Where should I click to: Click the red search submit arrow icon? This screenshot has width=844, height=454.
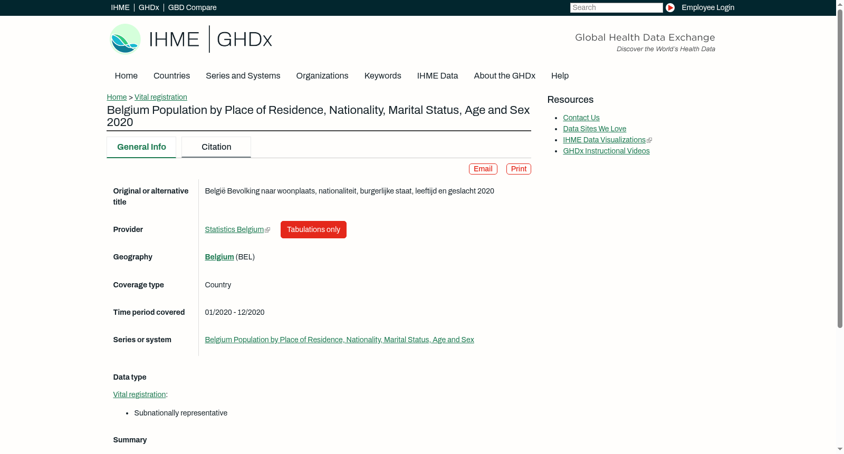coord(670,7)
